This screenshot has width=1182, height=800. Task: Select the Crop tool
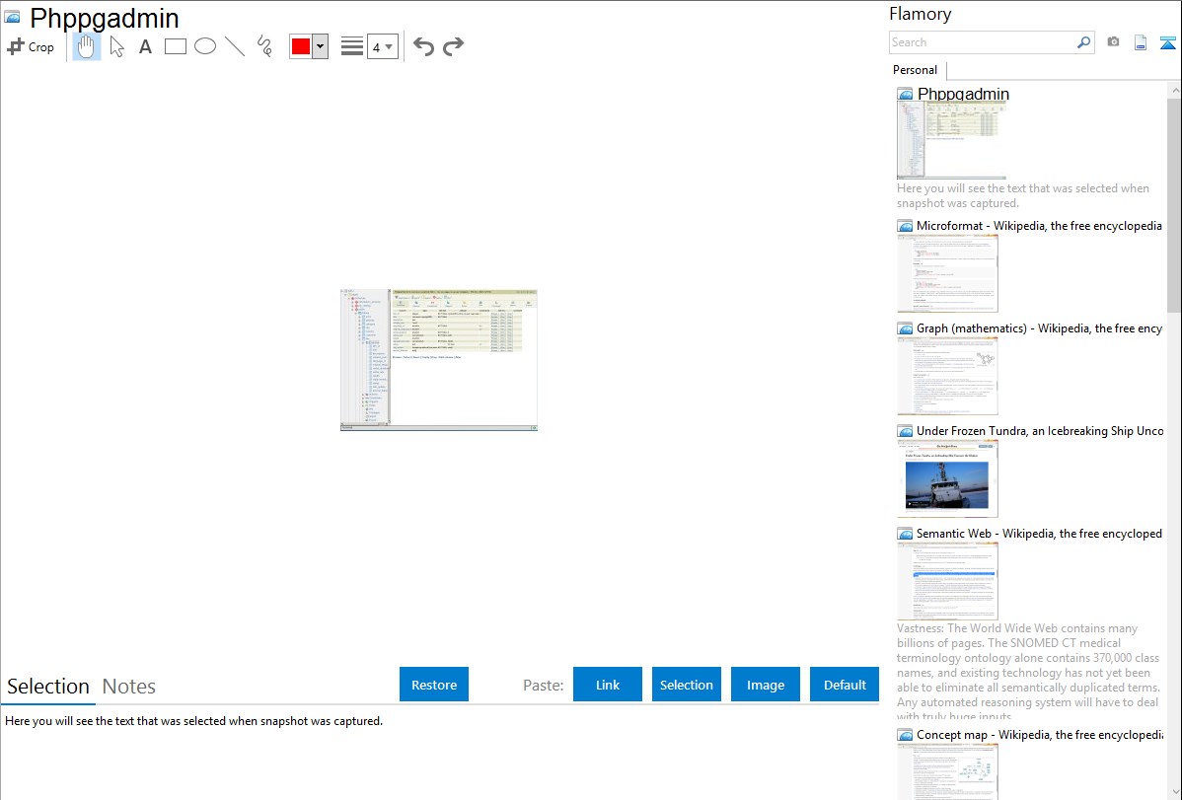click(31, 46)
